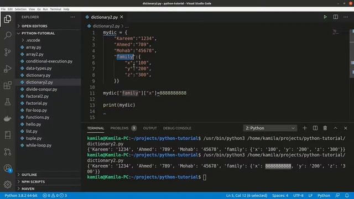Image resolution: width=354 pixels, height=199 pixels.
Task: Open Explorer panel More Actions ellipsis
Action: pyautogui.click(x=72, y=17)
